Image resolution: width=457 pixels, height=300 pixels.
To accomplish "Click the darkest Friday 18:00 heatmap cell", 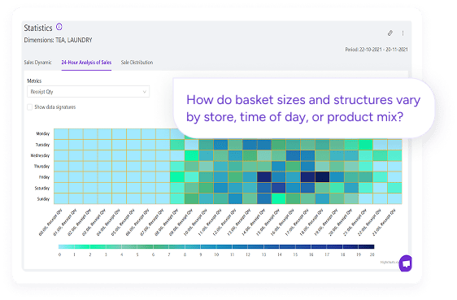I will point(322,177).
